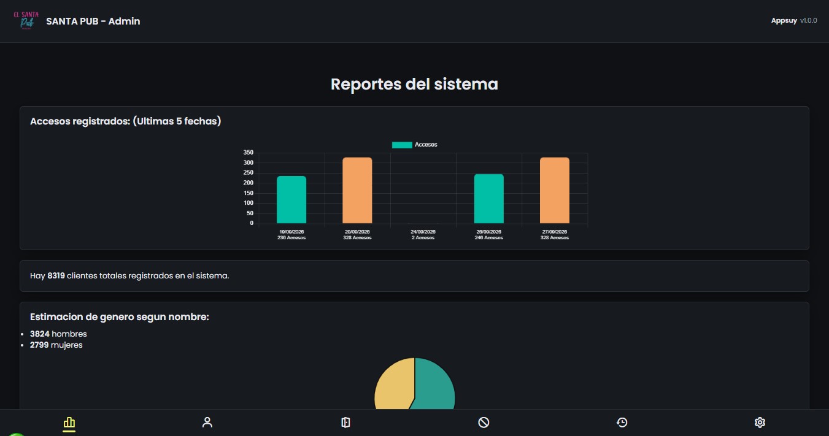Click the El Santa Pub logo
The image size is (829, 436).
pyautogui.click(x=26, y=21)
